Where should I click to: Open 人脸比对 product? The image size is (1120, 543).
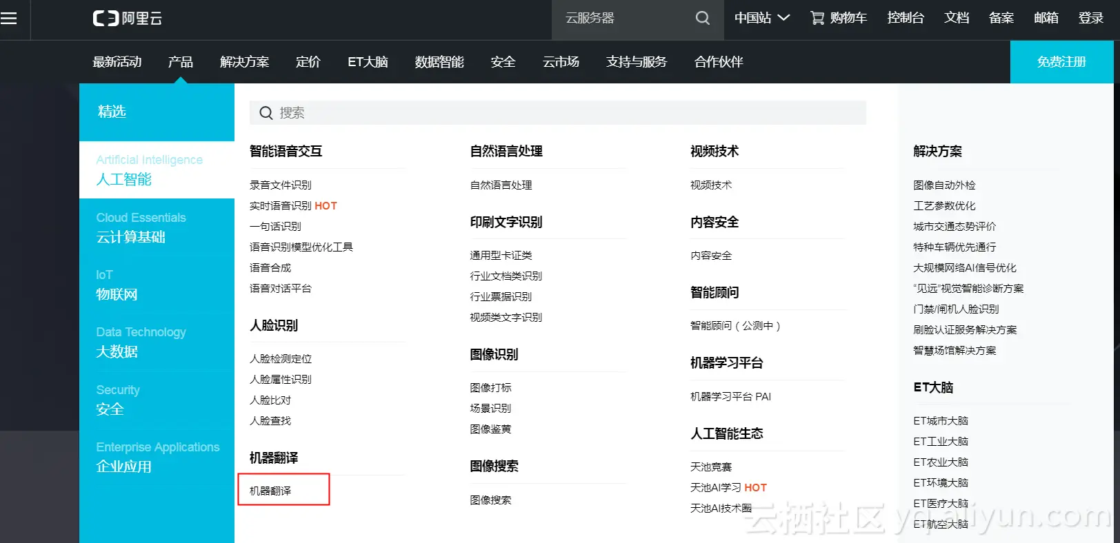270,400
